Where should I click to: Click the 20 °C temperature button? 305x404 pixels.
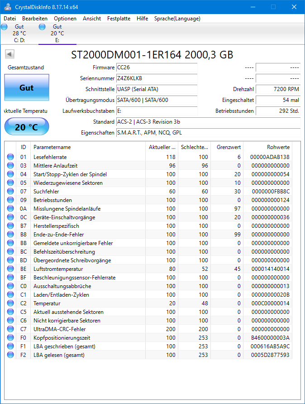point(27,127)
